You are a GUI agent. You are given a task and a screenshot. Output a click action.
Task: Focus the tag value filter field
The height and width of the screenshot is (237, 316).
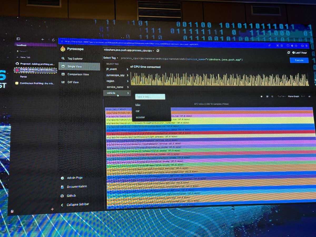point(150,97)
